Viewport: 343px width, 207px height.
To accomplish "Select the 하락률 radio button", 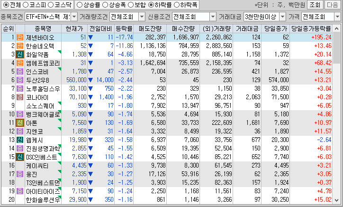I will (151, 5).
